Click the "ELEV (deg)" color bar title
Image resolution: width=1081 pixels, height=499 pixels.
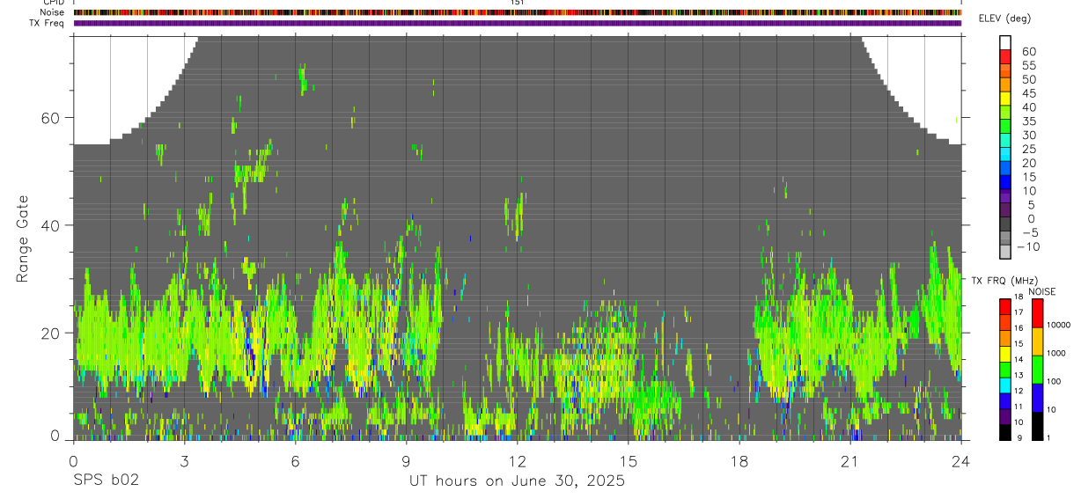1004,19
